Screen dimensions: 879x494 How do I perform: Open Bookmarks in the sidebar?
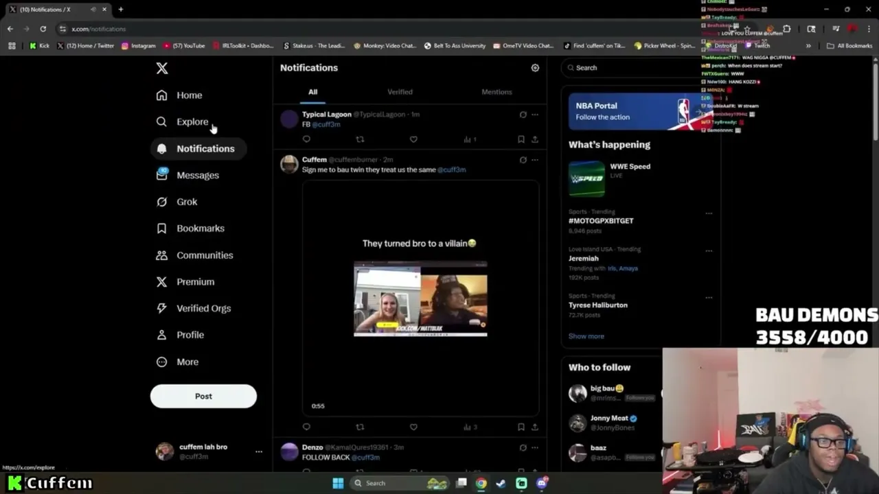pyautogui.click(x=190, y=228)
